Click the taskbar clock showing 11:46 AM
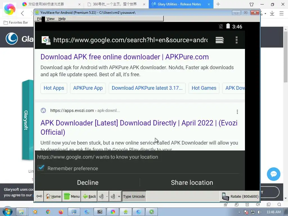The width and height of the screenshot is (288, 216). tap(273, 212)
